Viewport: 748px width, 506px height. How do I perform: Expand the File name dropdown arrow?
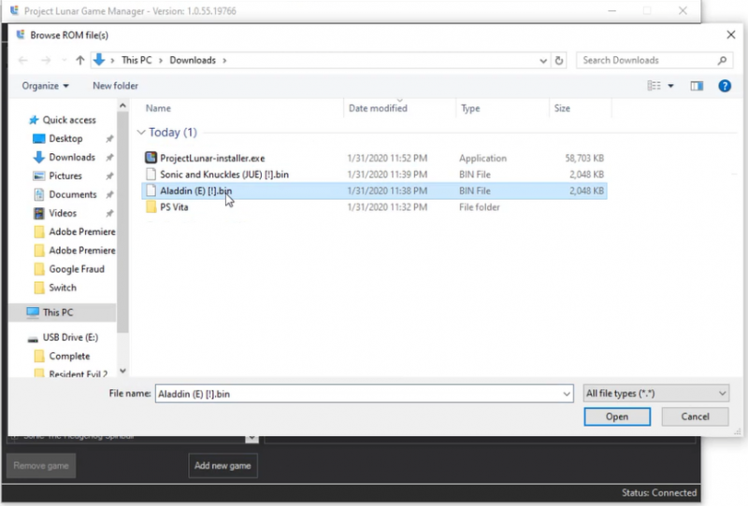(567, 394)
